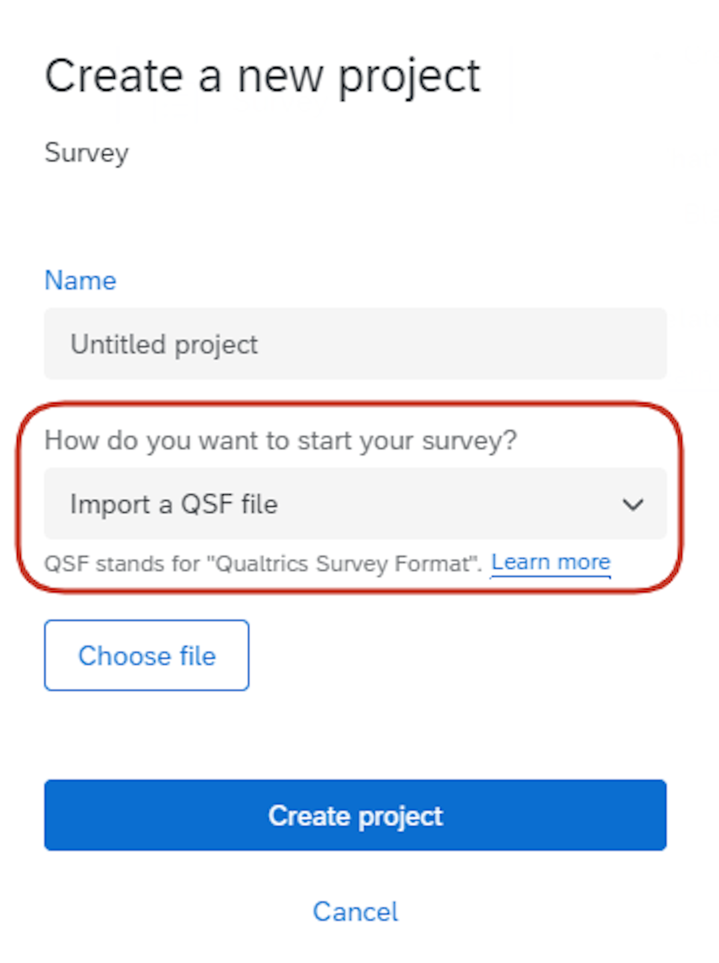The height and width of the screenshot is (963, 719).
Task: Select the "Import a QSF file" option text
Action: point(174,504)
